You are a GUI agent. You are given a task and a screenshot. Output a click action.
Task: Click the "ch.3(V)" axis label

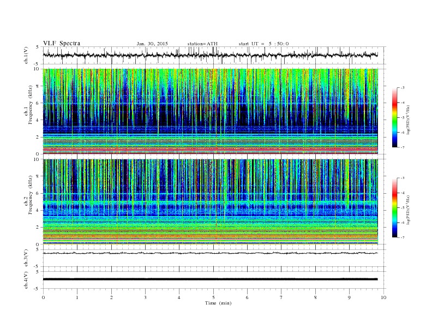pos(26,258)
